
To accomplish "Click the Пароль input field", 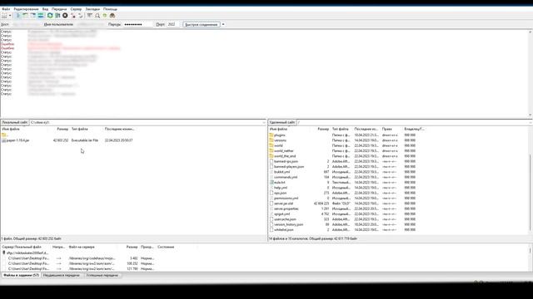I will [x=137, y=24].
